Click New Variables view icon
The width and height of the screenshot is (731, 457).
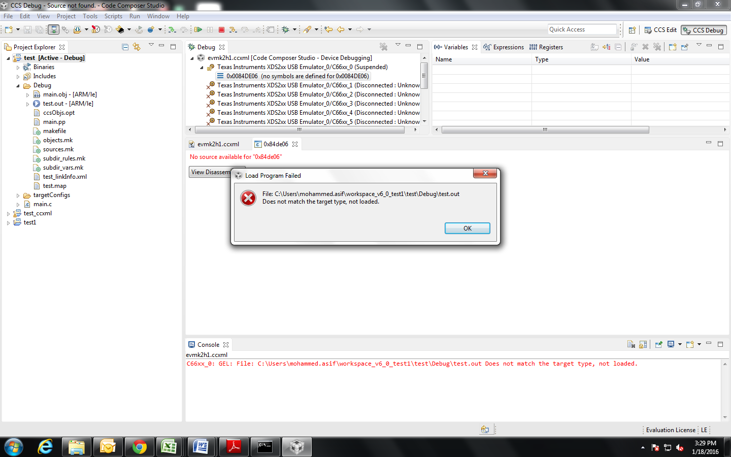click(673, 47)
